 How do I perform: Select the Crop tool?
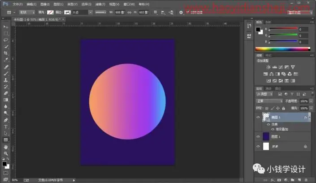click(6, 53)
